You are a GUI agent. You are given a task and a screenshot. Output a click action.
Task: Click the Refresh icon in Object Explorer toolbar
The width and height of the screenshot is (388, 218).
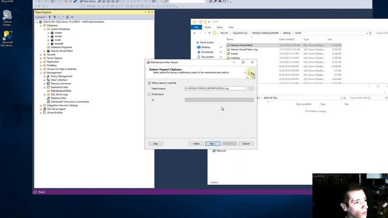click(x=67, y=17)
